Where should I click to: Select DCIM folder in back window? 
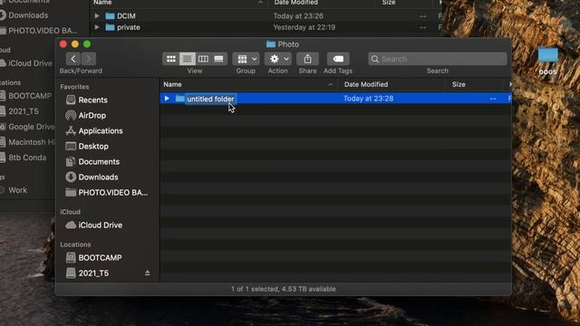[126, 16]
